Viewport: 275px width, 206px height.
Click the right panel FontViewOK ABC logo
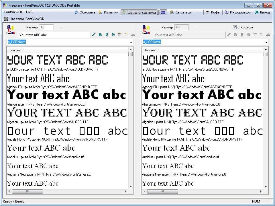click(146, 30)
